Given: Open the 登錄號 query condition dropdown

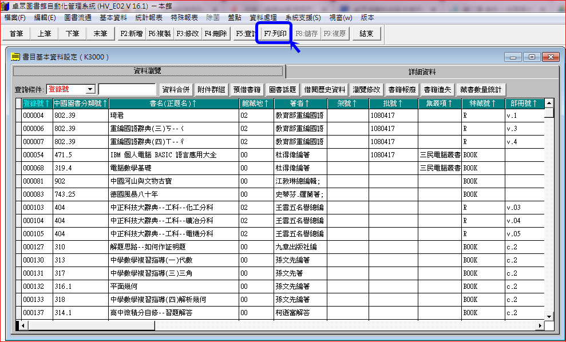Looking at the screenshot, I should pyautogui.click(x=90, y=89).
